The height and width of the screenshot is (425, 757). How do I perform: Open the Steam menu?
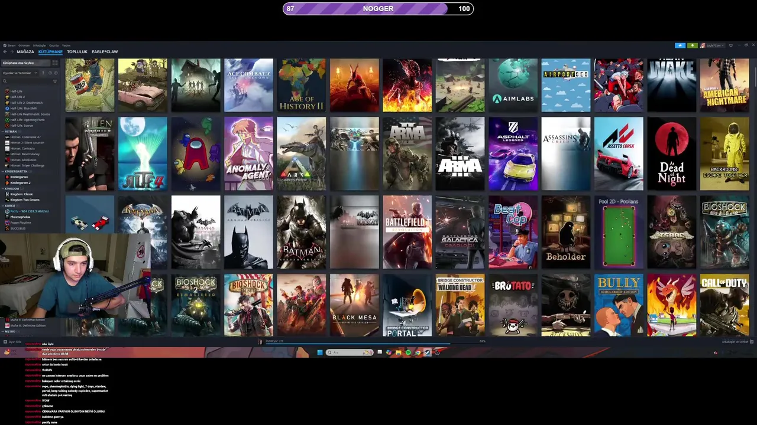(10, 45)
